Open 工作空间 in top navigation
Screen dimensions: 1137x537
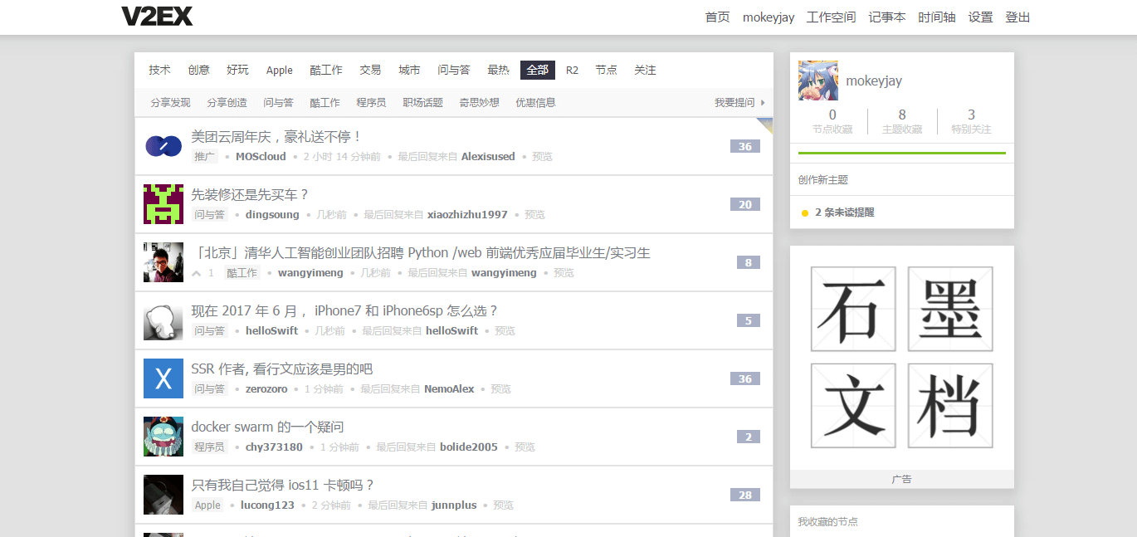click(832, 17)
